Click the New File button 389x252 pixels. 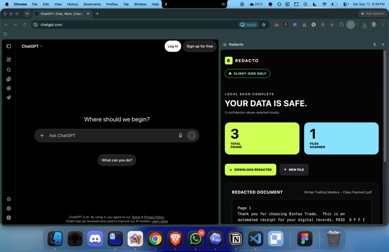[x=294, y=170]
